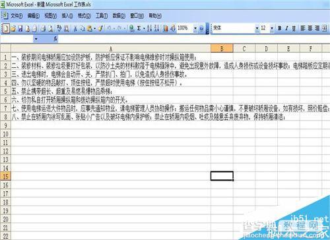Select column E header
The width and height of the screenshot is (330, 240).
[x=288, y=48]
